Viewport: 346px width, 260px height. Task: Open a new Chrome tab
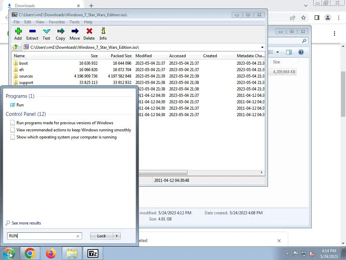click(x=91, y=6)
